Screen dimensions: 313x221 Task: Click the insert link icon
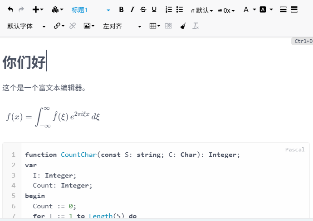[x=59, y=26]
